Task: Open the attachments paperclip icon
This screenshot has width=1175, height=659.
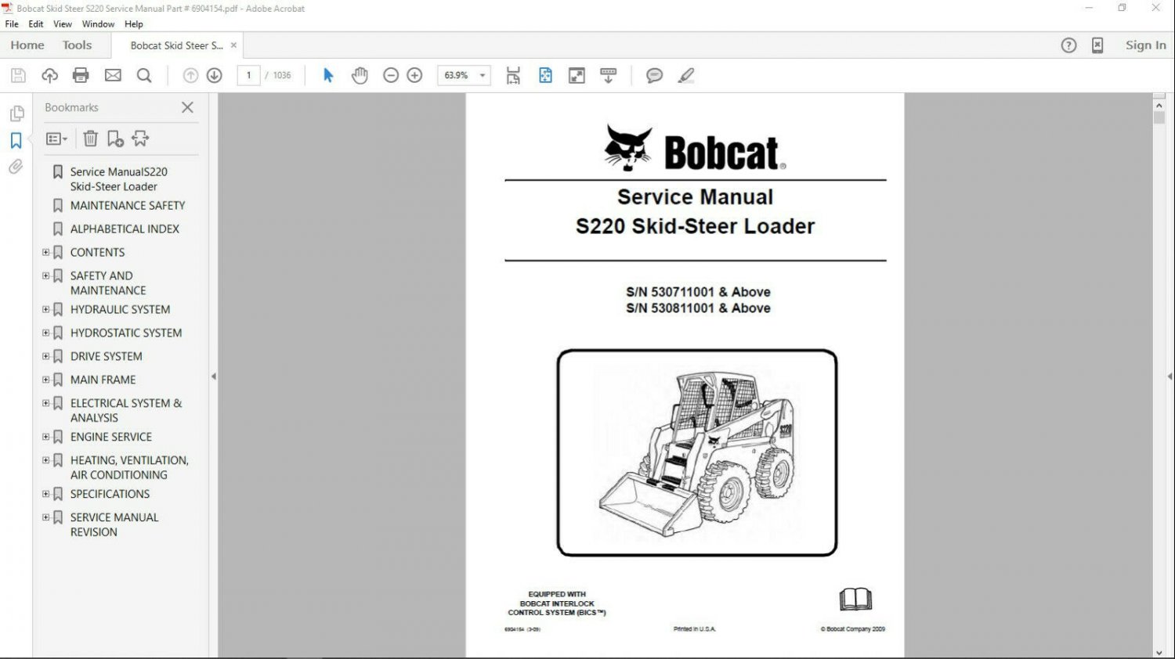Action: tap(16, 167)
